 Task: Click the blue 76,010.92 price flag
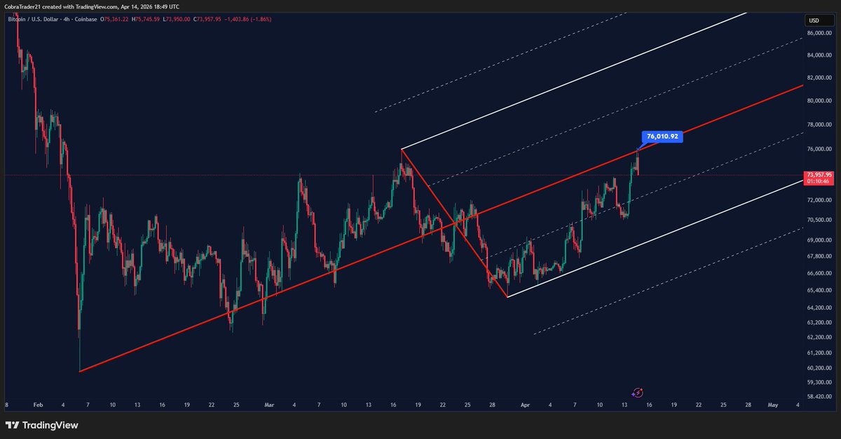tap(661, 137)
